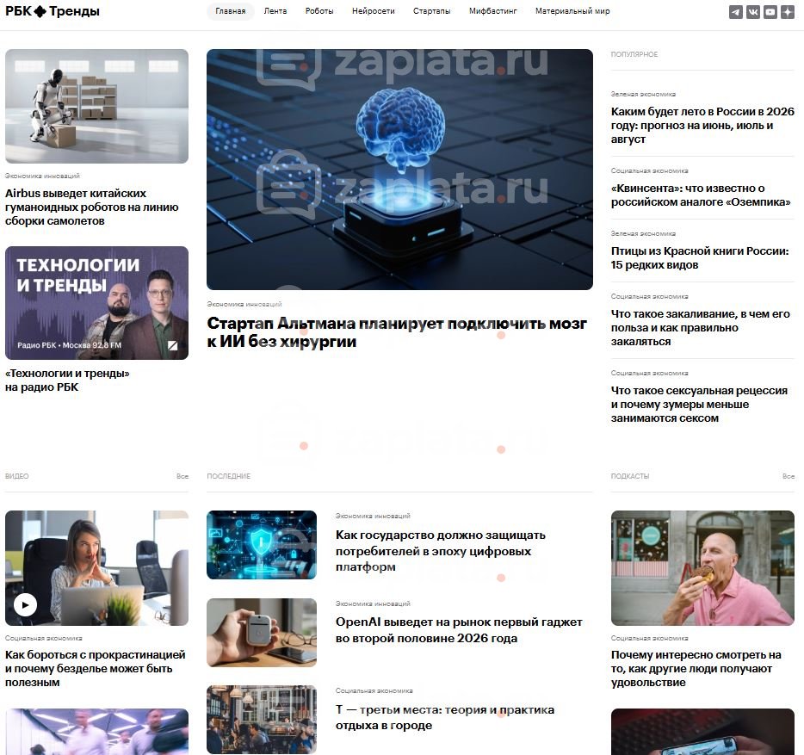The image size is (804, 755).
Task: Open the «Квинсента» Ozempic analog article
Action: pyautogui.click(x=701, y=195)
